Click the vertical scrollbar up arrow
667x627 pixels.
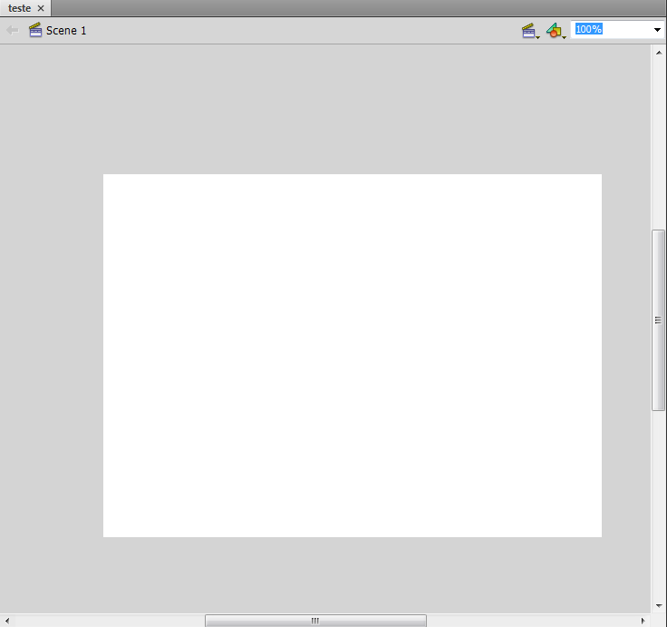[659, 53]
